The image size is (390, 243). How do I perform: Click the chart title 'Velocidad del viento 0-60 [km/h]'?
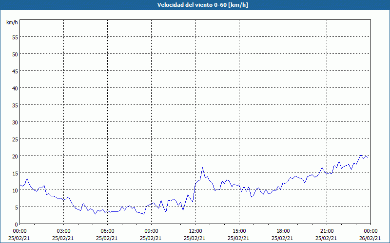[202, 5]
